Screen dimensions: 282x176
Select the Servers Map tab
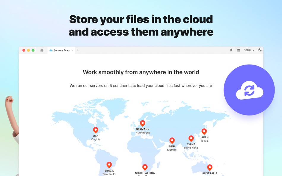61,50
